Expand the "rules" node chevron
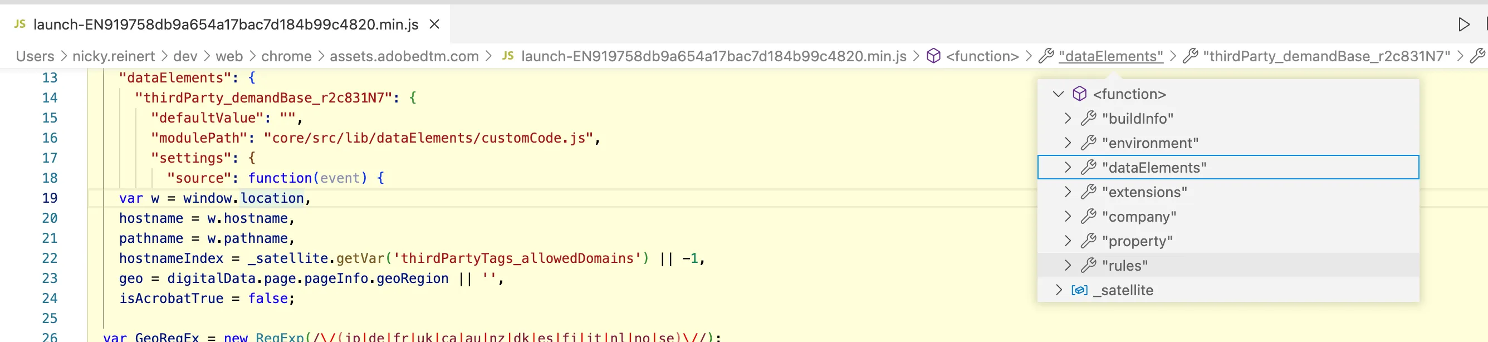This screenshot has height=342, width=1488. click(1068, 266)
